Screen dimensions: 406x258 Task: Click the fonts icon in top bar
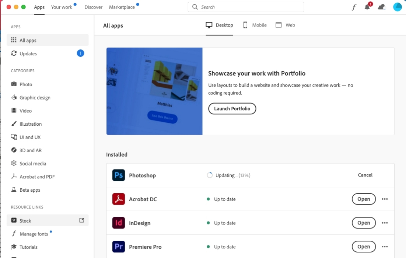(x=354, y=7)
